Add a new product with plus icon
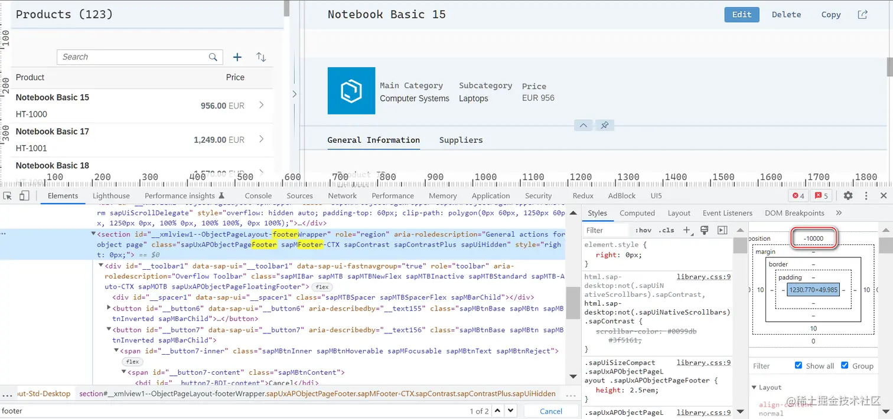Screen dimensions: 893x419 tap(237, 57)
